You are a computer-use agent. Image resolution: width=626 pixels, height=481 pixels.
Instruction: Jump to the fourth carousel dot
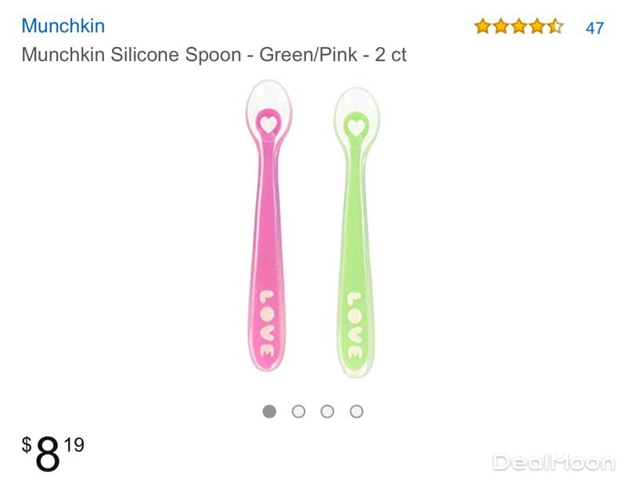[356, 411]
